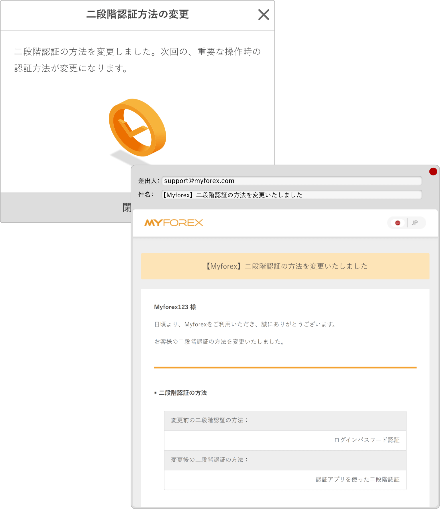This screenshot has height=509, width=440.
Task: Click the orange checkmark success icon
Action: click(x=137, y=128)
